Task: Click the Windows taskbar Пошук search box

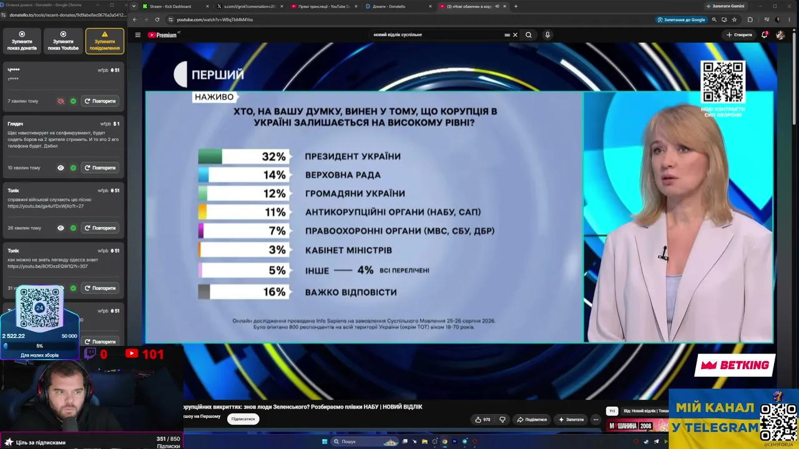Action: pos(366,442)
